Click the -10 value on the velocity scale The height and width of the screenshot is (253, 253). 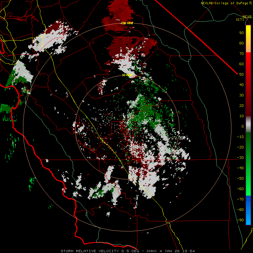[x=240, y=137]
